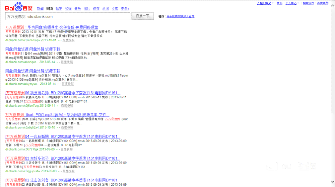
Task: Expand arrow after dl.dbank.com/all/yinyue URL
Action: coord(58,84)
